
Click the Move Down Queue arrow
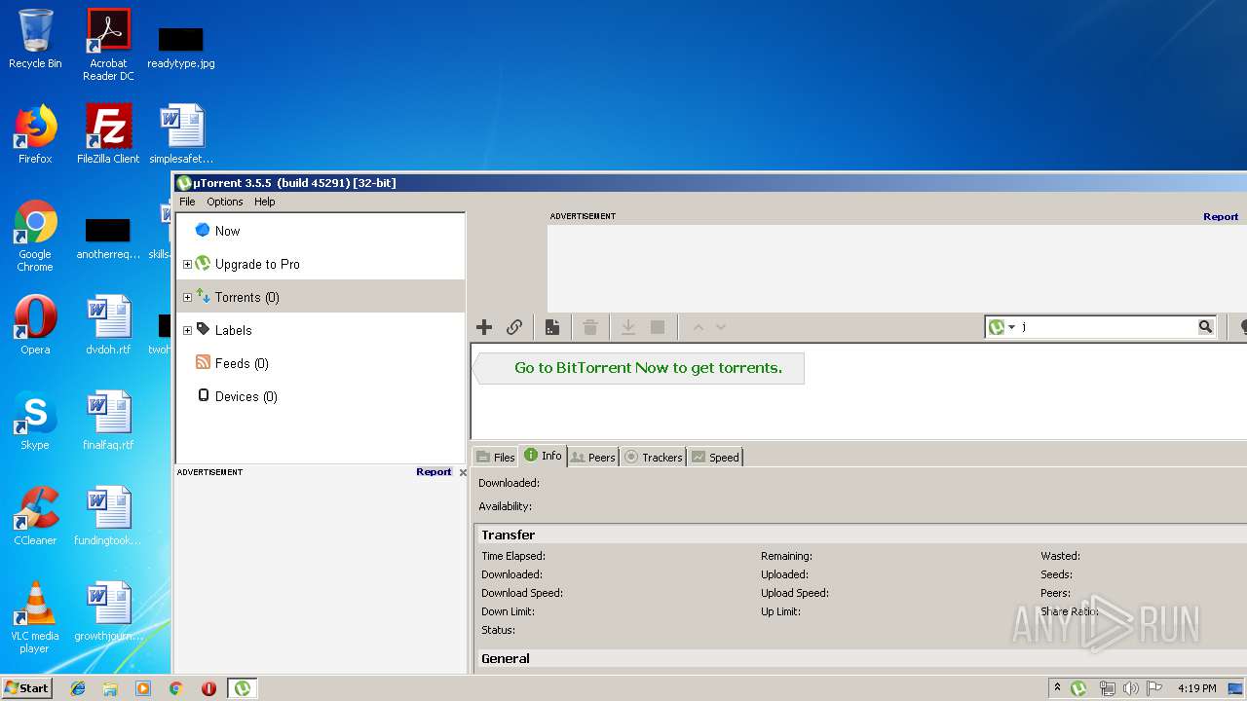721,327
